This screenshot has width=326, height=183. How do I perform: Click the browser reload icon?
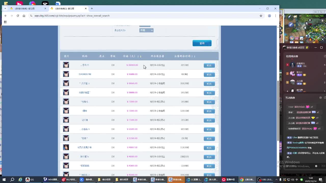click(18, 16)
